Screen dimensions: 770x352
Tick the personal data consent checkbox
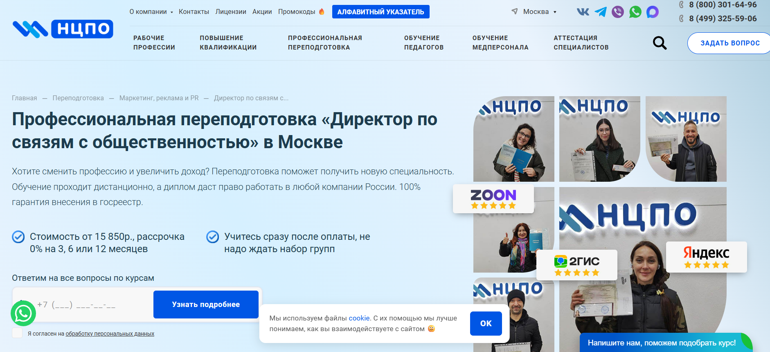pos(17,333)
